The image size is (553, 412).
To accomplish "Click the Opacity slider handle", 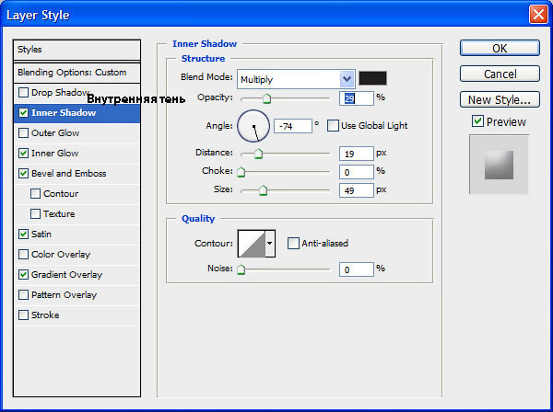I will click(x=266, y=98).
